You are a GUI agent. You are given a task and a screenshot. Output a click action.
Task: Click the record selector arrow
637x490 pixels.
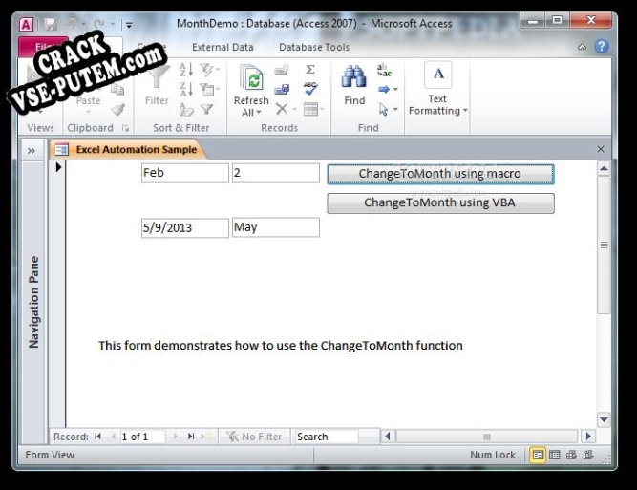coord(58,166)
